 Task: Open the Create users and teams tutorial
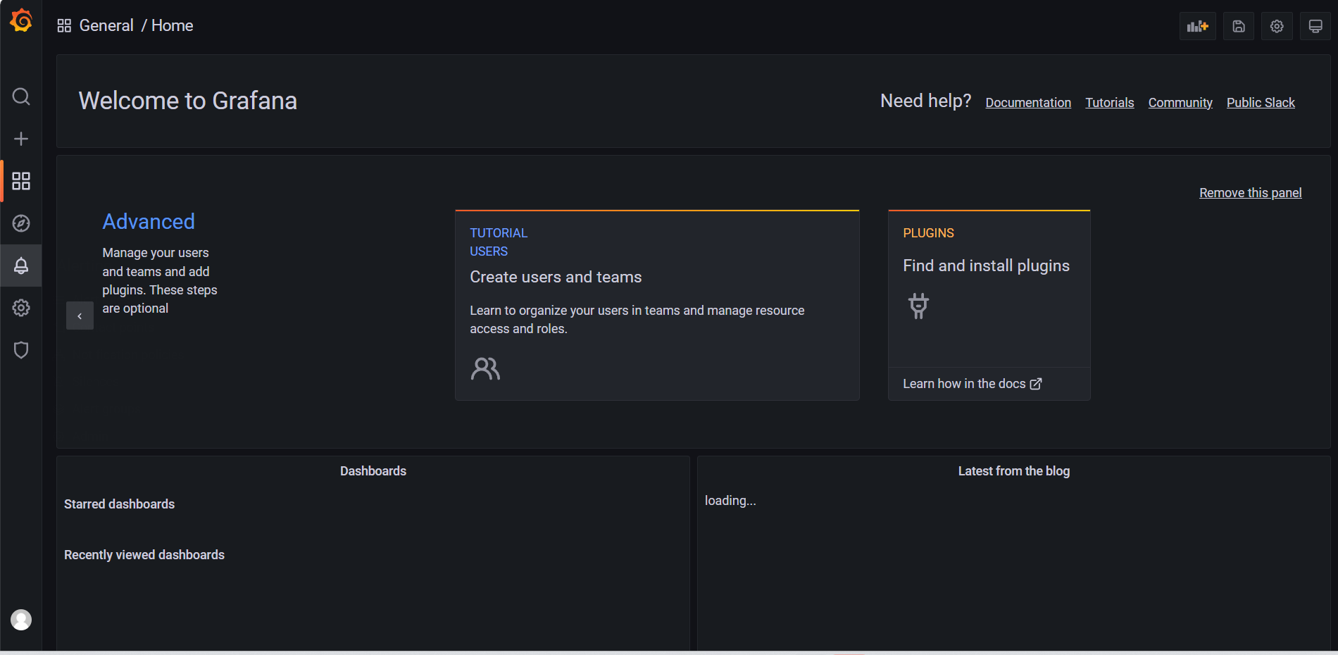(x=657, y=306)
